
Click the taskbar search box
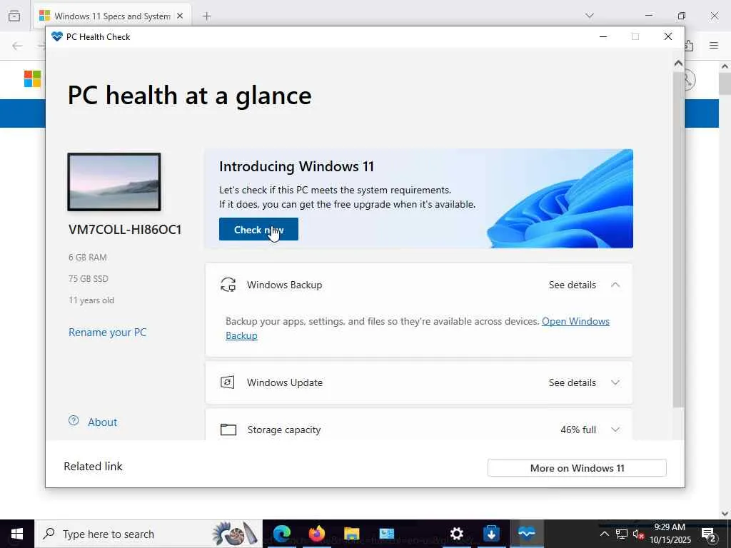[149, 534]
